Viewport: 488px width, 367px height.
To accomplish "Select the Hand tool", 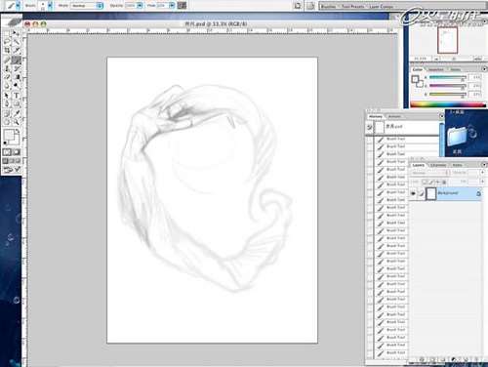I will pos(7,122).
